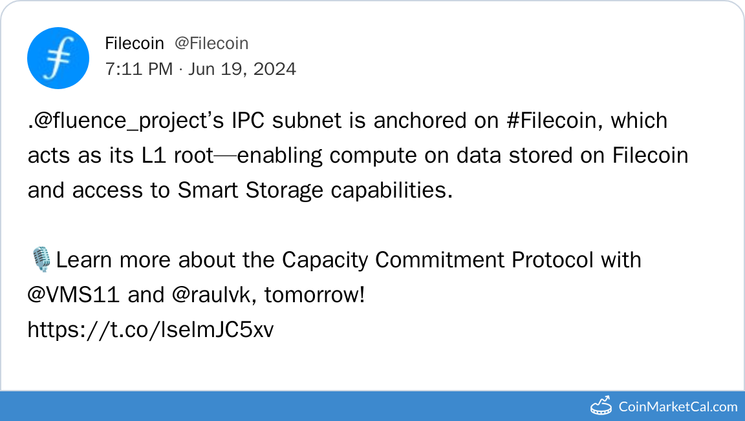The height and width of the screenshot is (421, 745).
Task: Follow the #Filecoin hashtag
Action: point(552,121)
